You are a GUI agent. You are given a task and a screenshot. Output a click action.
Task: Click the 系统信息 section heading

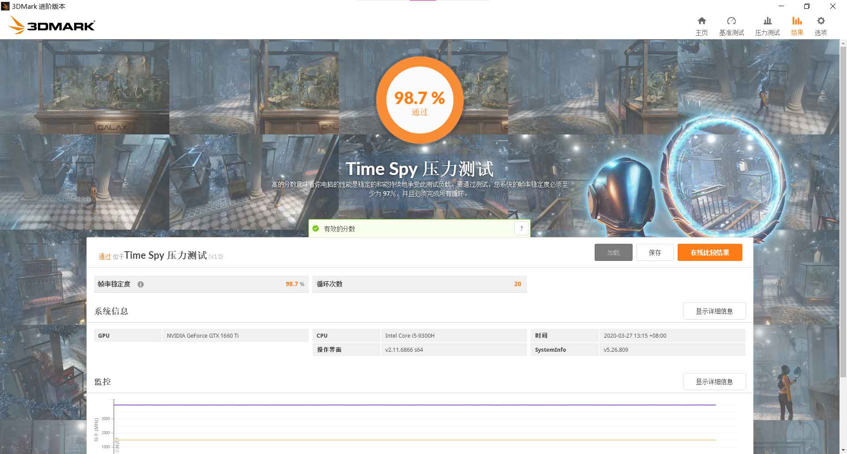coord(111,311)
